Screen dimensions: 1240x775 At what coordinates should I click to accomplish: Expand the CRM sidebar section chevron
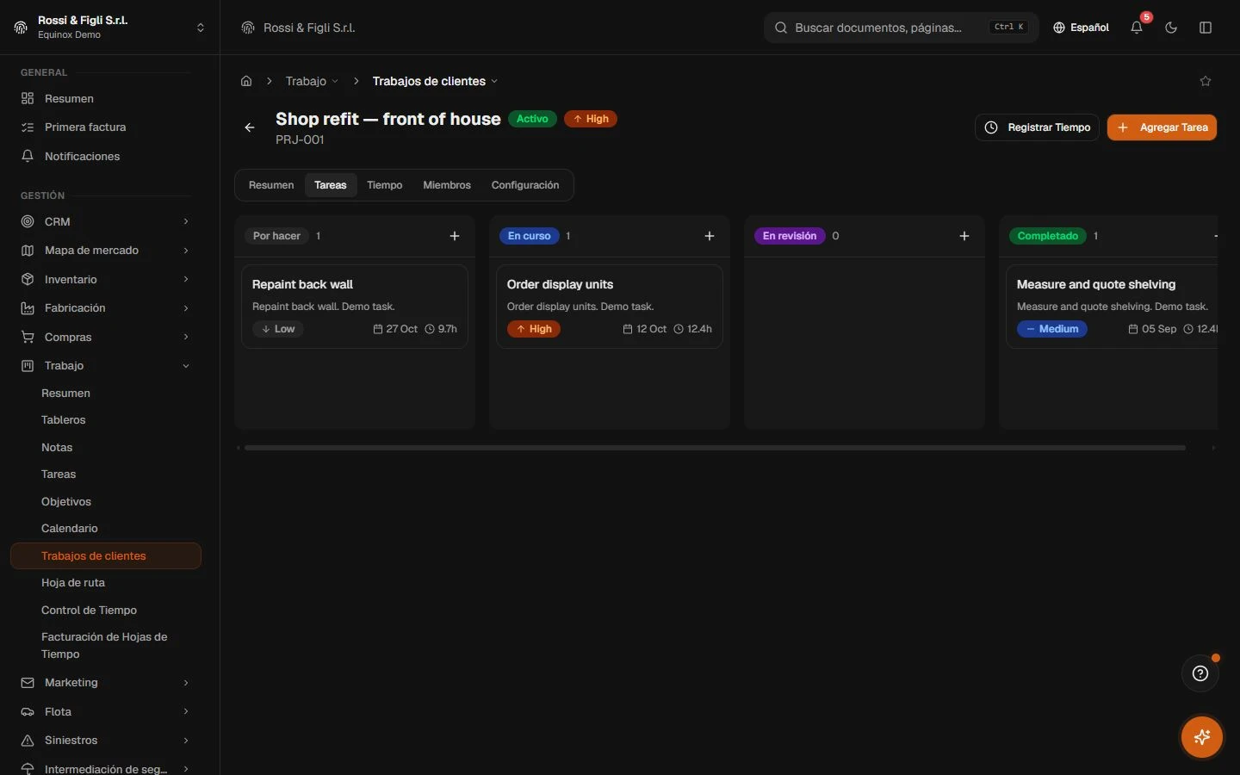tap(186, 221)
